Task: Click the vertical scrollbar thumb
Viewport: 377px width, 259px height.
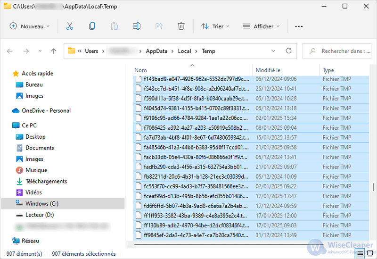Action: pyautogui.click(x=373, y=187)
